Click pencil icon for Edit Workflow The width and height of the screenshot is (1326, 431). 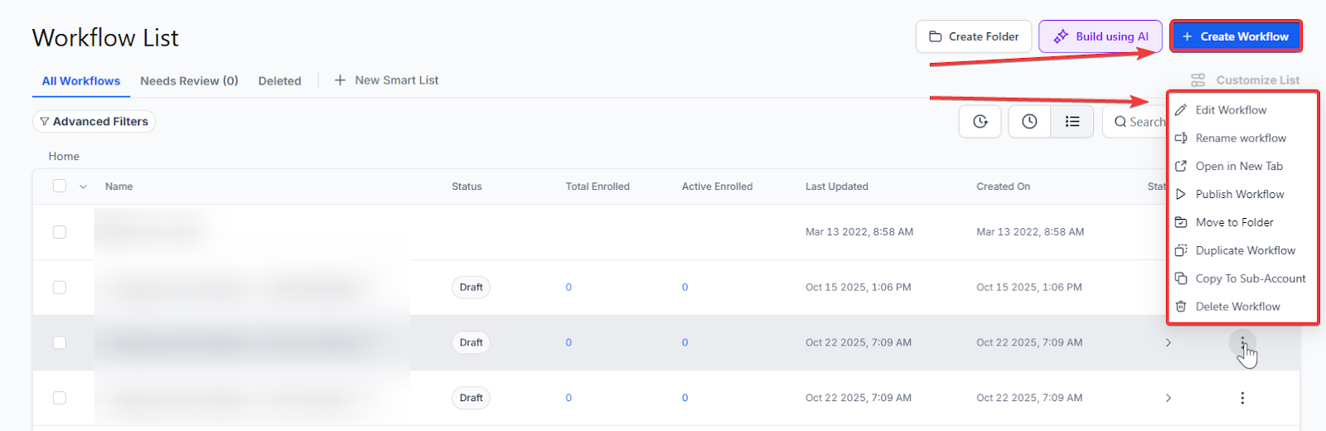(1181, 110)
